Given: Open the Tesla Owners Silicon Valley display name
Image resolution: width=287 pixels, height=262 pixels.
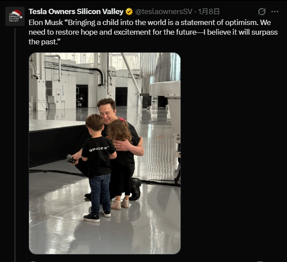Looking at the screenshot, I should (76, 12).
